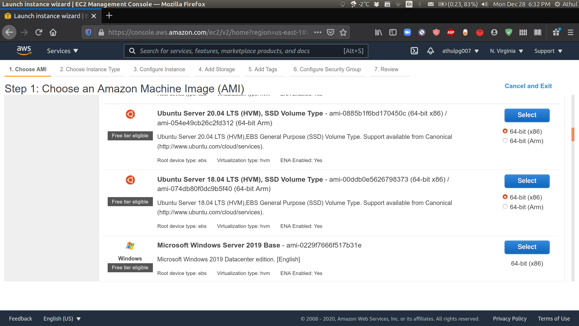
Task: Open the notifications bell icon
Action: (x=431, y=51)
